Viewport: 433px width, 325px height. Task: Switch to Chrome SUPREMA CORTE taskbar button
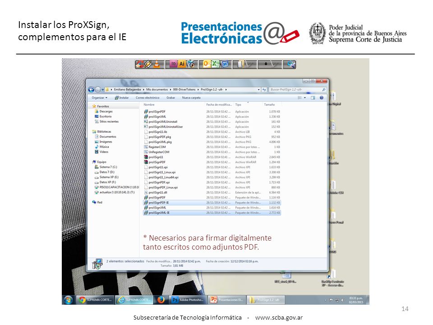click(95, 300)
